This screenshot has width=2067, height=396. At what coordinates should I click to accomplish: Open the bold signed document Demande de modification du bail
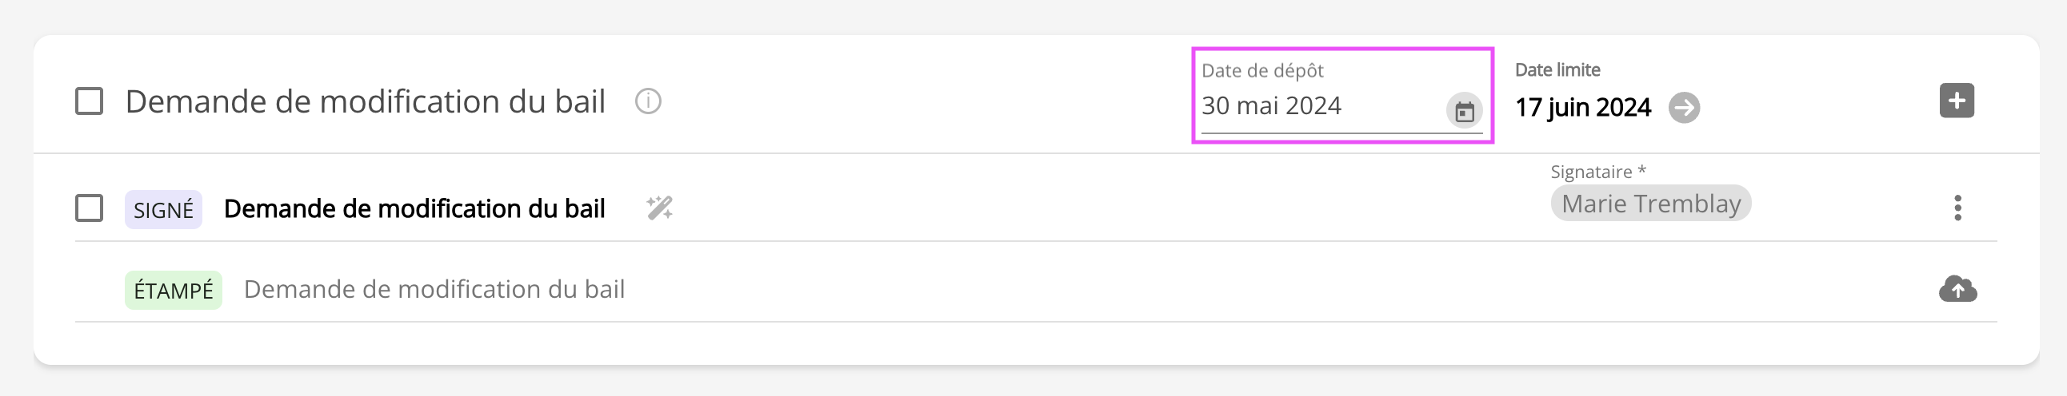tap(414, 208)
